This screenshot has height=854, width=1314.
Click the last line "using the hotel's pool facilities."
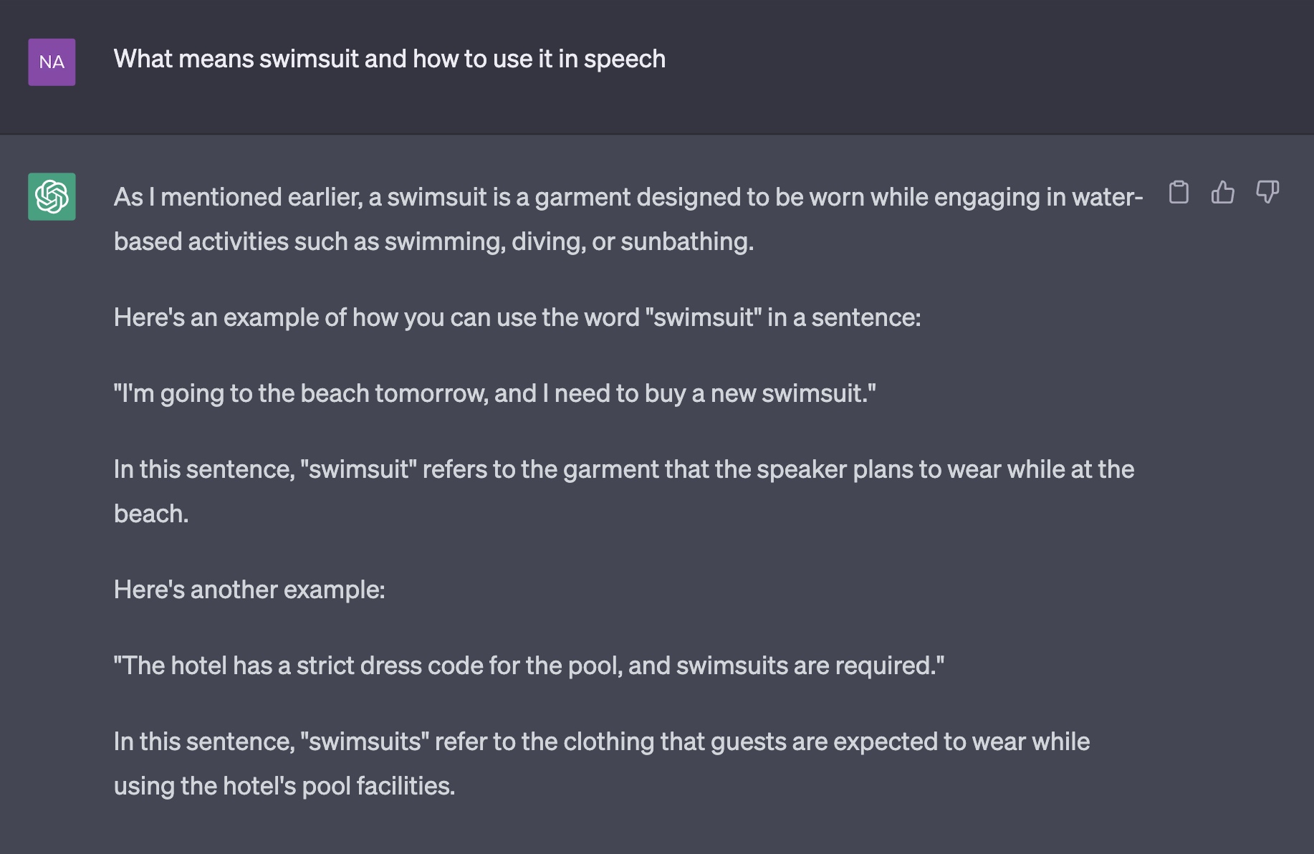284,786
